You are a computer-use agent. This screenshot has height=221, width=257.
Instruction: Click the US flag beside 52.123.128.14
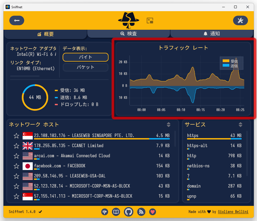click(x=28, y=186)
